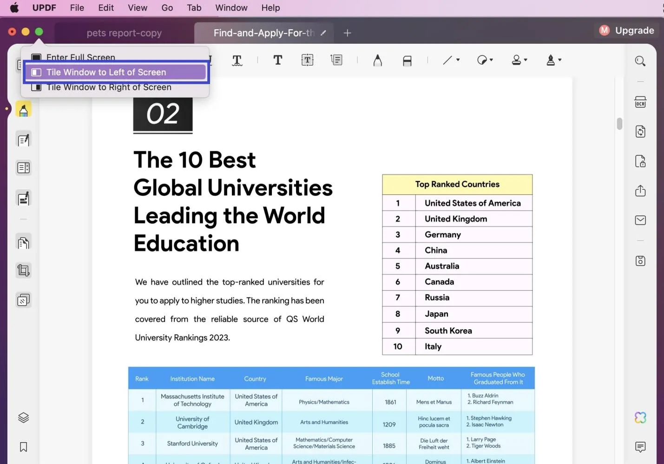Click the UPDF AI assistant icon
This screenshot has height=464, width=664.
click(640, 418)
